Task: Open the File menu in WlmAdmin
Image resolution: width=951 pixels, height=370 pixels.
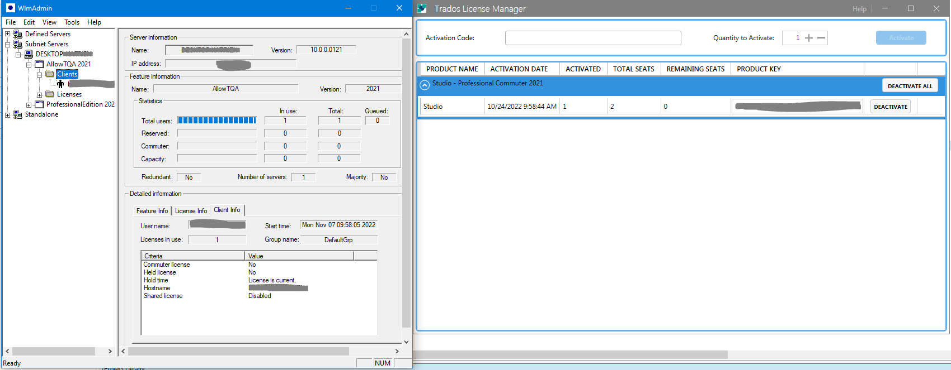Action: [x=11, y=22]
